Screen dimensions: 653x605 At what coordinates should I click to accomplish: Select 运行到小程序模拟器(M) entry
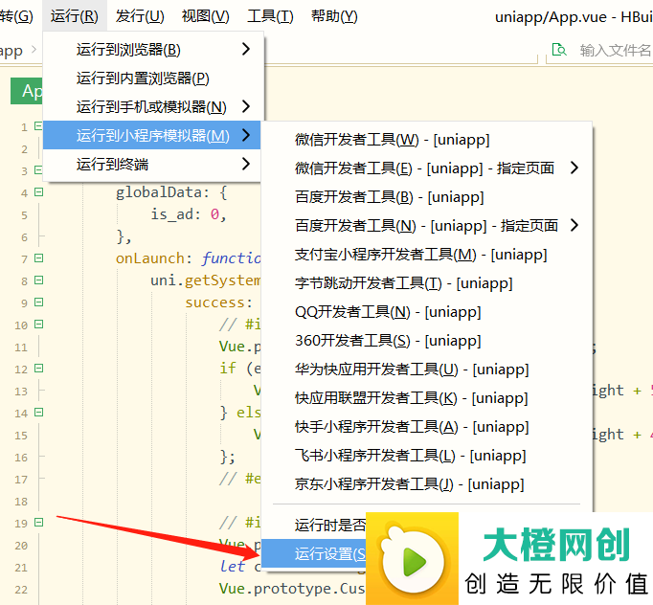pos(152,135)
